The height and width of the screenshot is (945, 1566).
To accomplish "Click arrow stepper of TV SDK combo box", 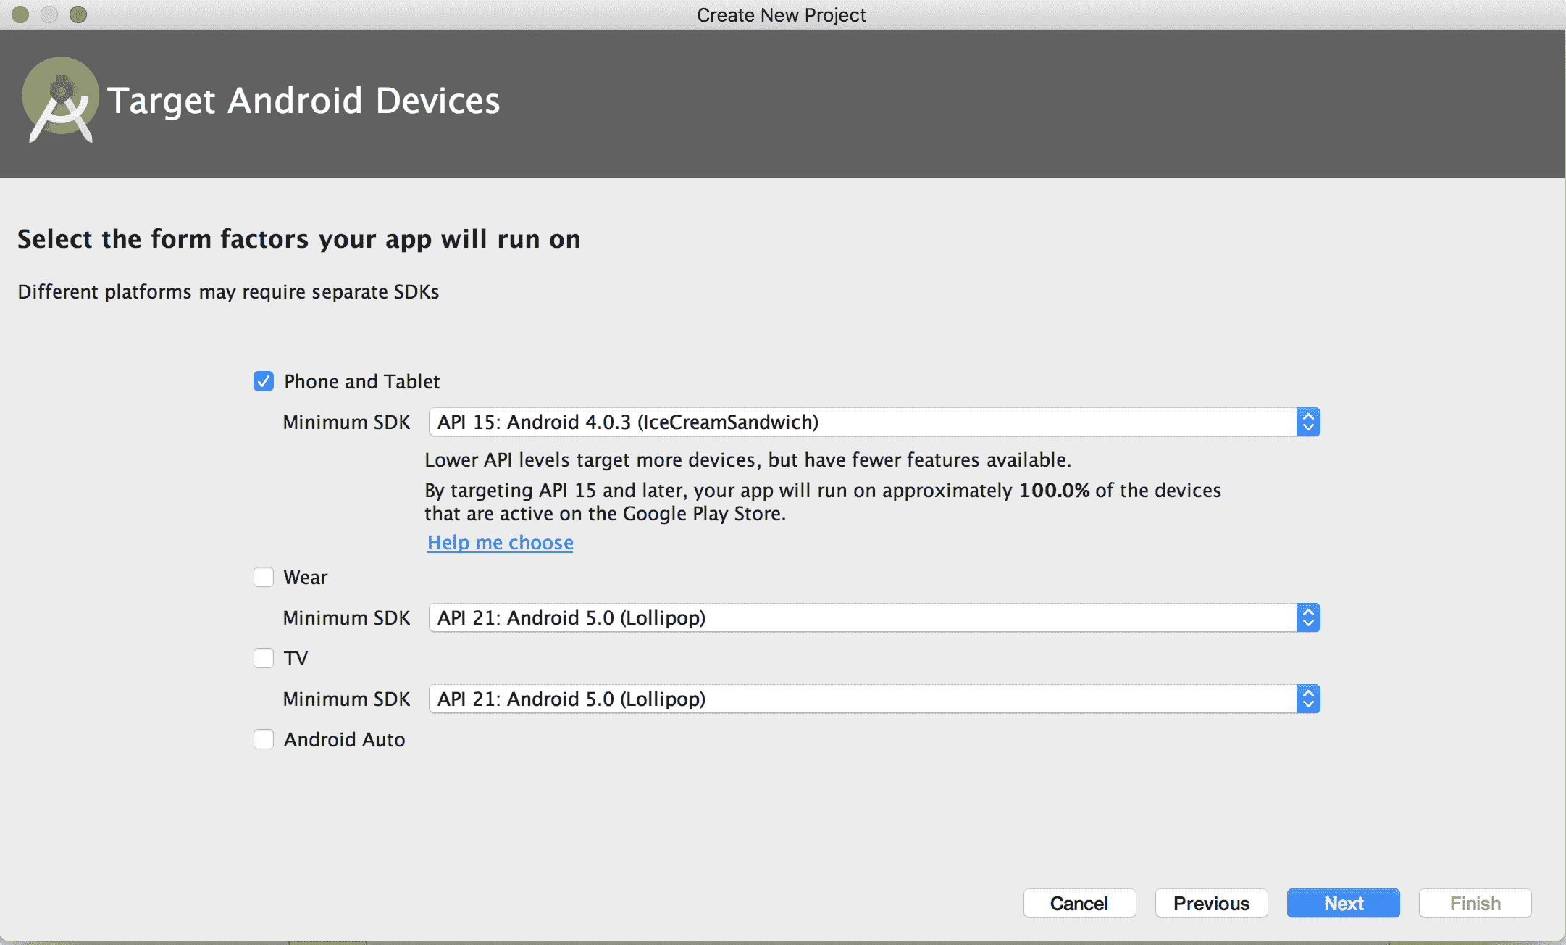I will tap(1308, 699).
